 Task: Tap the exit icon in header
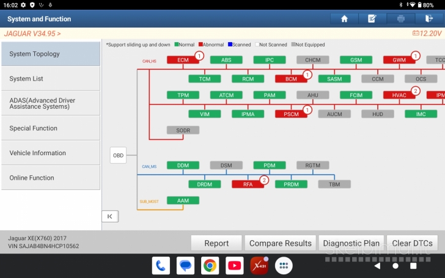pos(428,19)
